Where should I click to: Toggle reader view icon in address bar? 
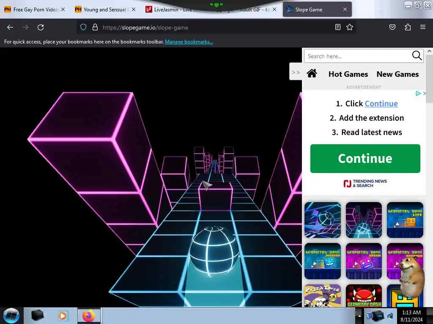click(337, 27)
